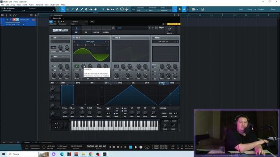Select the Arrow tool in Studio One toolbar

[x=63, y=9]
